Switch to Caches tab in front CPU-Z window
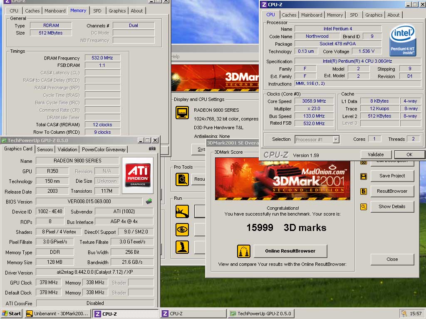426x319 pixels. pos(289,15)
